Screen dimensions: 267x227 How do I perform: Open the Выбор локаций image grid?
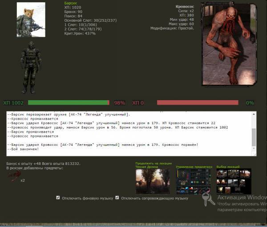click(234, 181)
